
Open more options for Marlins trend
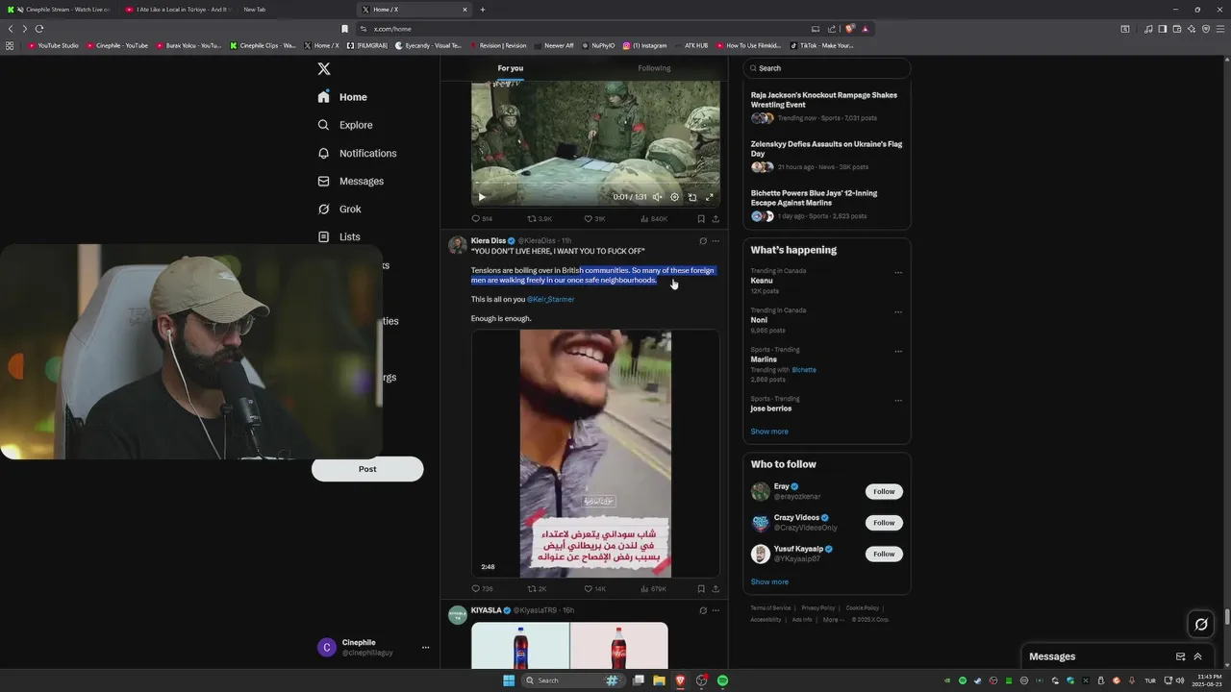[898, 351]
